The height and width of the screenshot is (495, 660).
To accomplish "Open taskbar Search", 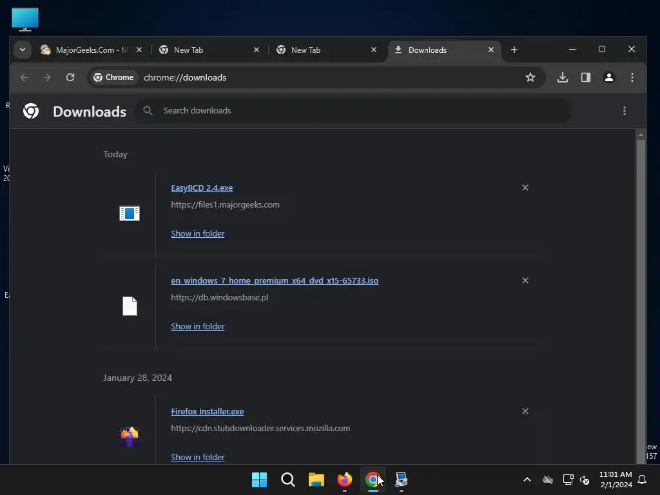I will point(288,480).
